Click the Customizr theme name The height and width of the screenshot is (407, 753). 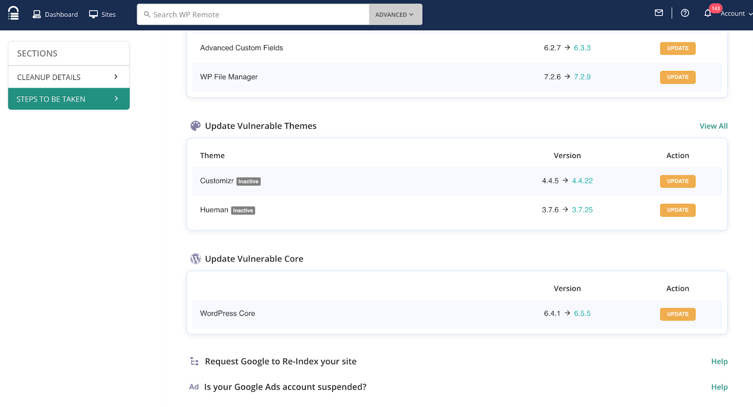click(x=217, y=181)
